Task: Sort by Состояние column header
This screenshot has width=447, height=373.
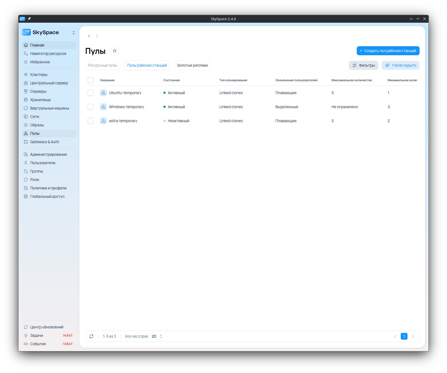Action: [172, 80]
